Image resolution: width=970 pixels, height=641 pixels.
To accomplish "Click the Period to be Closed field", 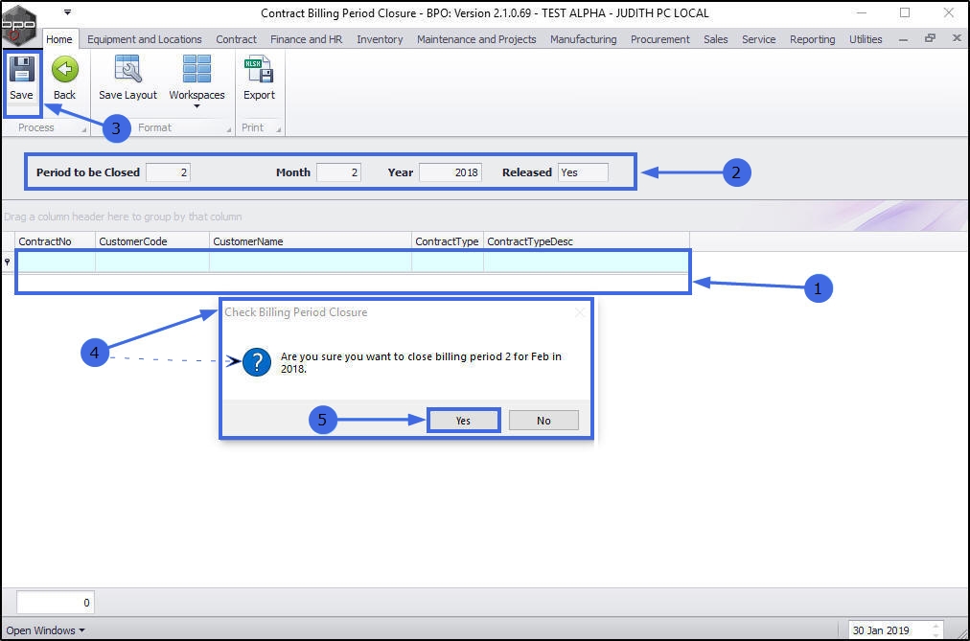I will click(169, 172).
